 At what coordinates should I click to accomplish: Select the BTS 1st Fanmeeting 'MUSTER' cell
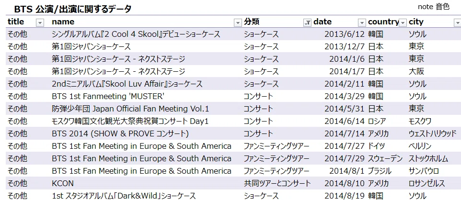[x=147, y=96]
